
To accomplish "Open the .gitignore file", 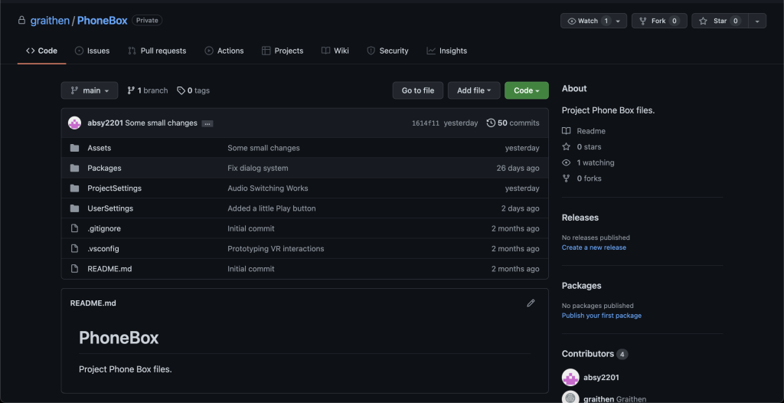I will click(104, 228).
